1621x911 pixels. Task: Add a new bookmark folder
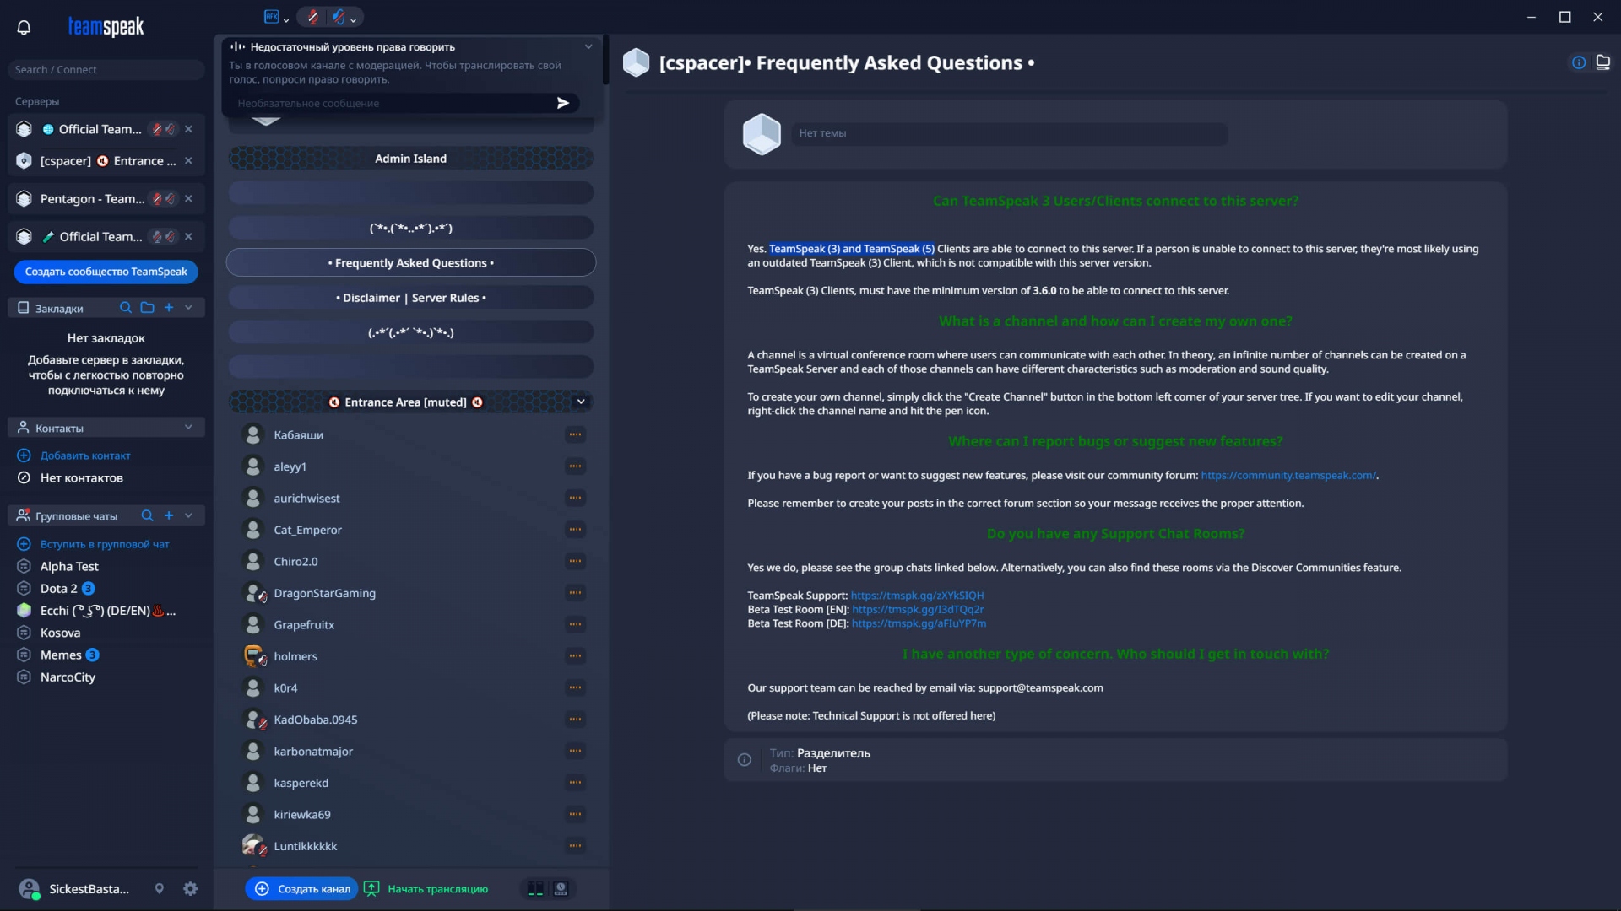tap(148, 308)
